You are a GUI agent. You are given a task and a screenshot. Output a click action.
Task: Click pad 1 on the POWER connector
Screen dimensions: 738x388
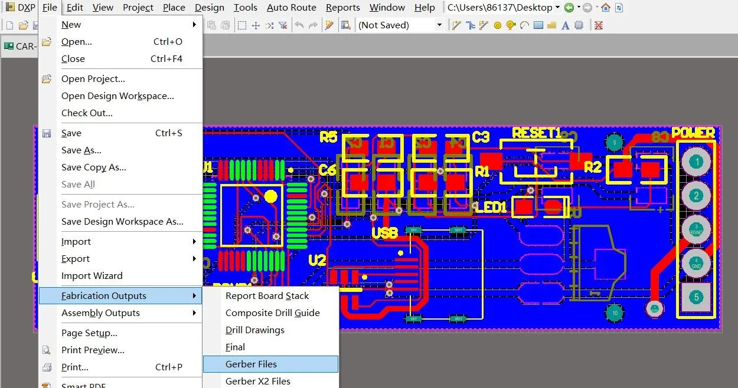[x=697, y=162]
